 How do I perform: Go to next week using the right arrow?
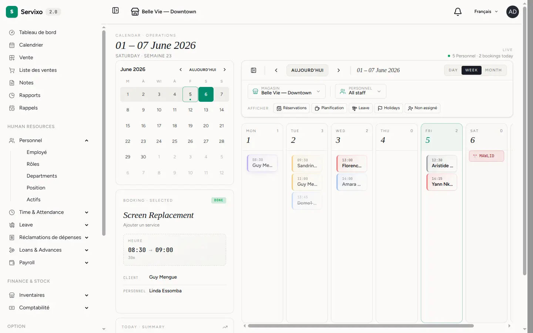338,70
